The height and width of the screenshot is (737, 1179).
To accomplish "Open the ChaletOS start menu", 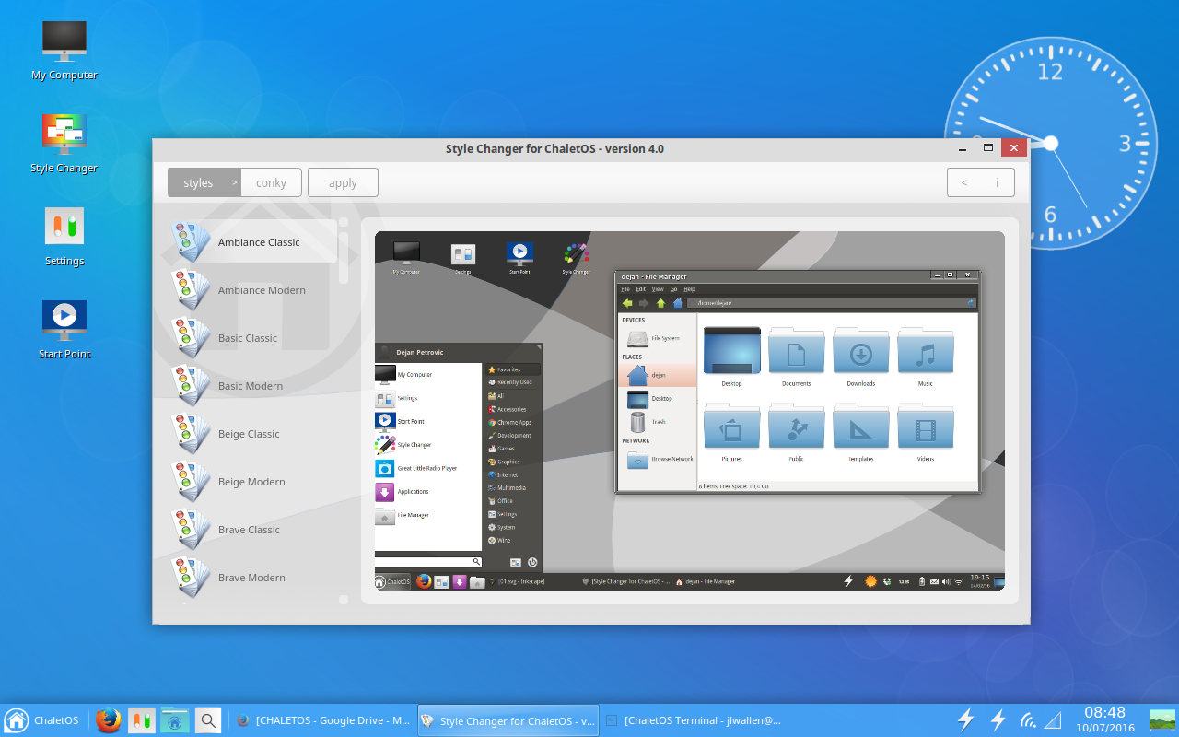I will coord(42,720).
